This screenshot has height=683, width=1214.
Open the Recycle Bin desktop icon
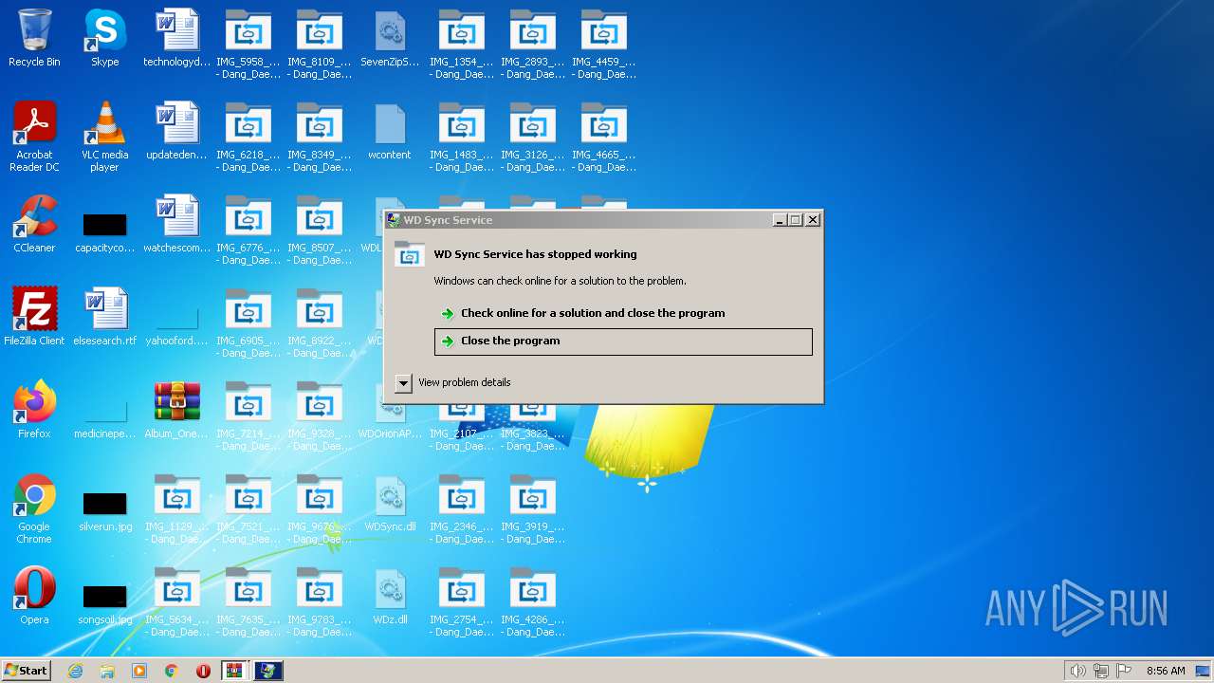[x=34, y=40]
